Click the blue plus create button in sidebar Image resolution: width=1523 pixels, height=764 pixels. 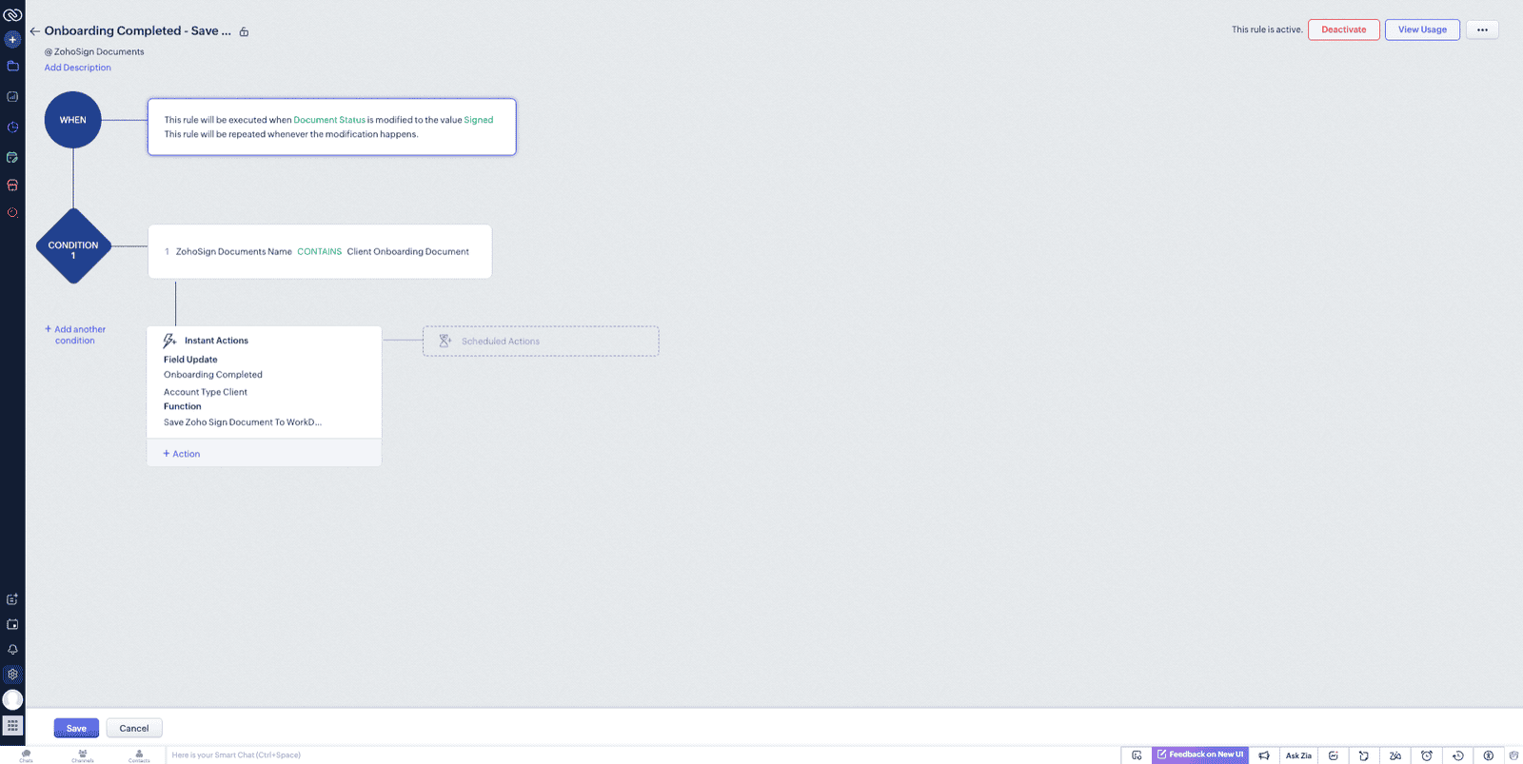click(x=12, y=40)
